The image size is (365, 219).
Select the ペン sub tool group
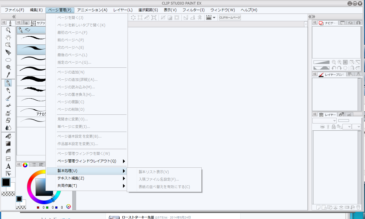click(31, 30)
